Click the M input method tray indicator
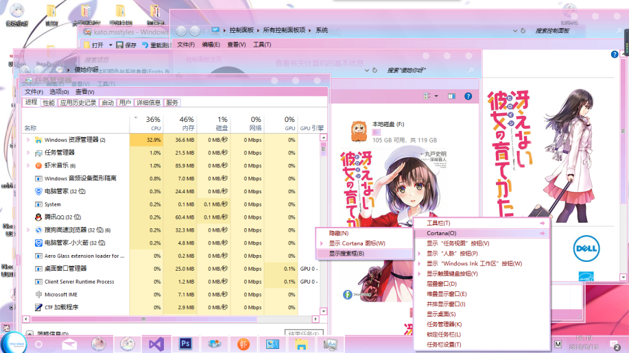The image size is (629, 353). tap(558, 344)
